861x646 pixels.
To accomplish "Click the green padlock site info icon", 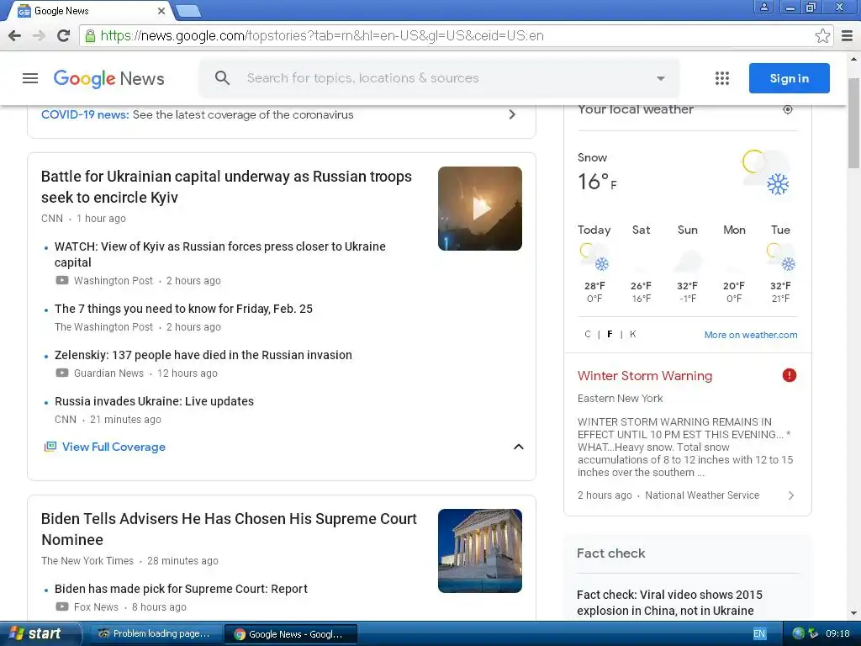I will click(x=90, y=36).
